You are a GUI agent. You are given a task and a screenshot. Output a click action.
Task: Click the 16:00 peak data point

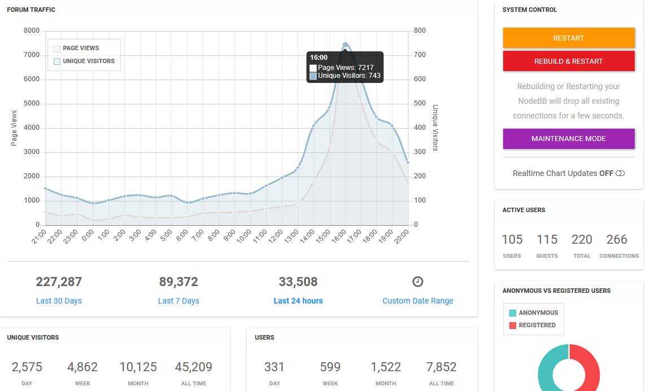[345, 45]
